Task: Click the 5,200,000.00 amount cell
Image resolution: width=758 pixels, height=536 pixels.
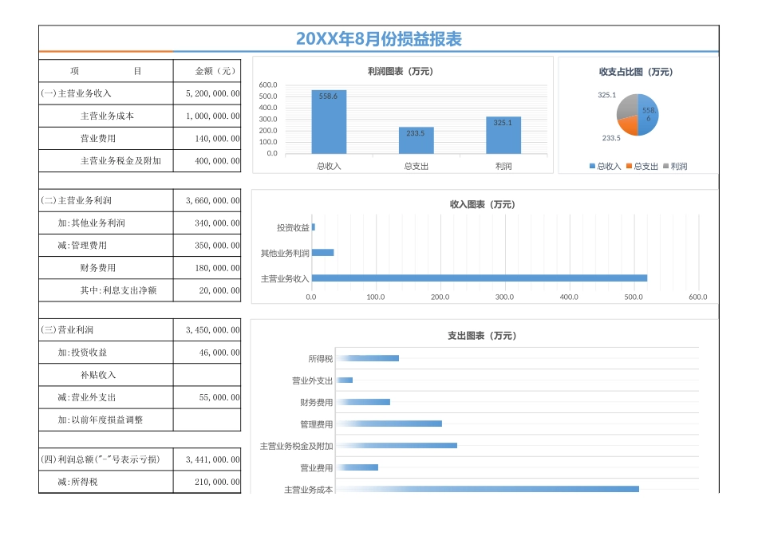Action: 207,93
